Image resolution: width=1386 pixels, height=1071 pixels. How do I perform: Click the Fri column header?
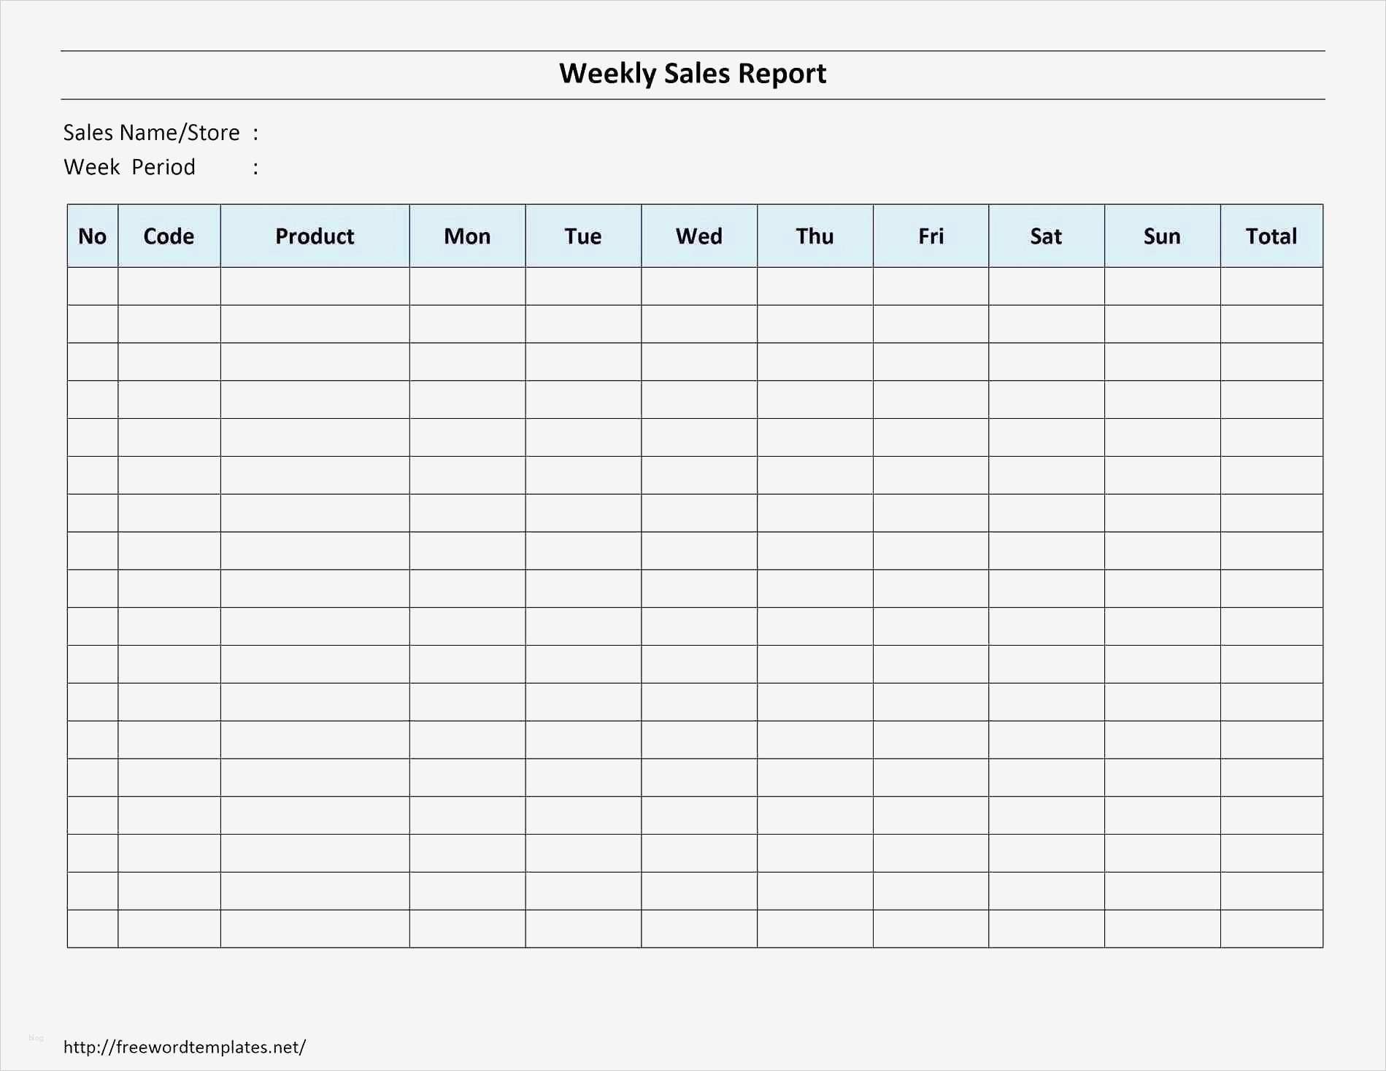click(x=931, y=236)
